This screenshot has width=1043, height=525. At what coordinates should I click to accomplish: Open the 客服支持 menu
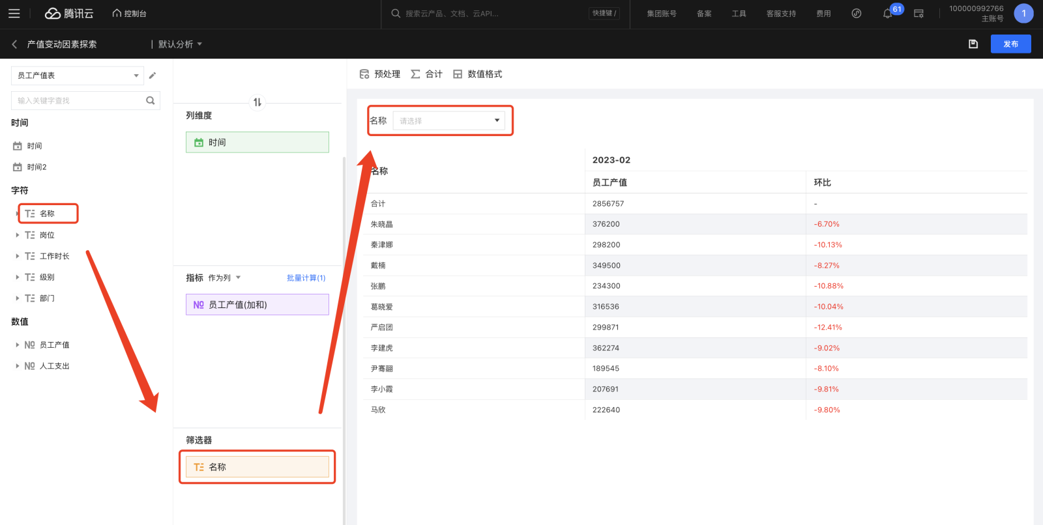(x=781, y=13)
